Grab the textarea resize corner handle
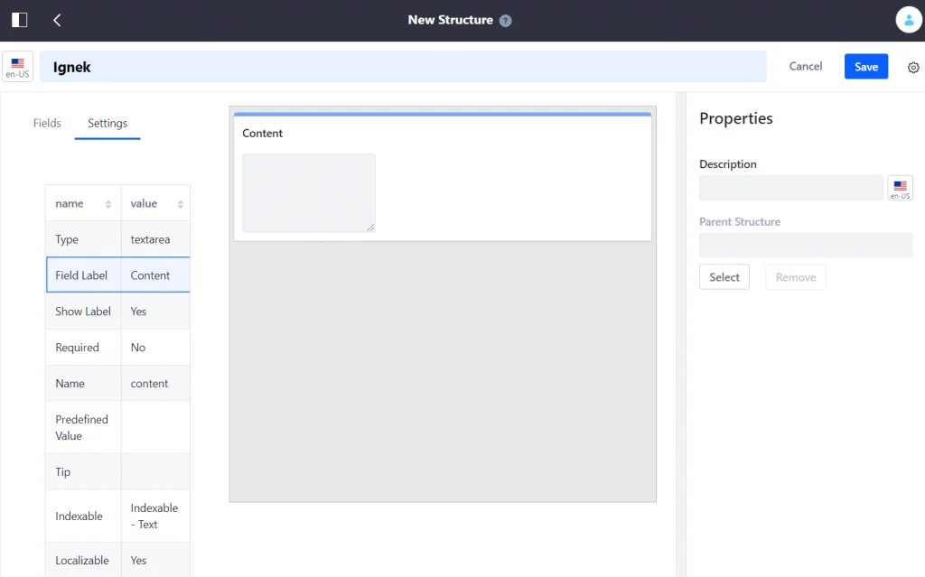The image size is (925, 577). click(370, 228)
